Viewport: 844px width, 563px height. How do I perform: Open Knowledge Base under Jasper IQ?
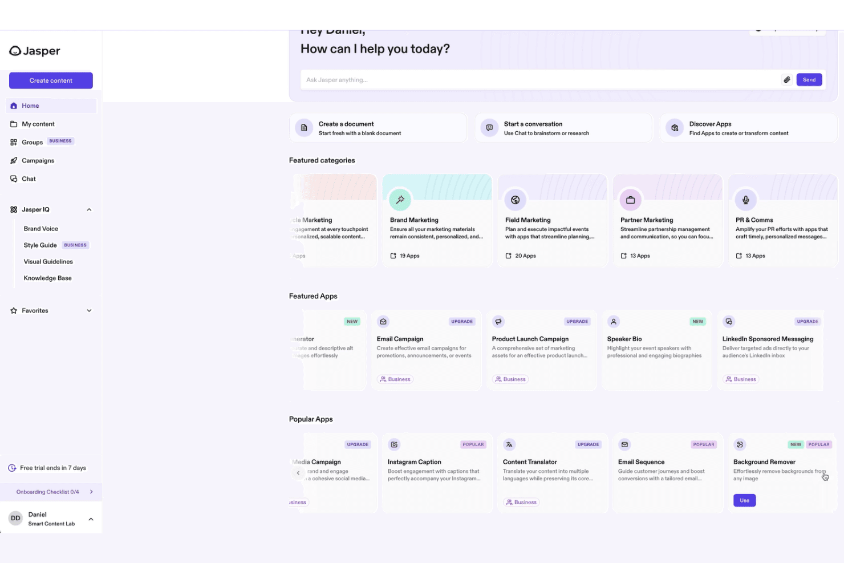click(48, 278)
